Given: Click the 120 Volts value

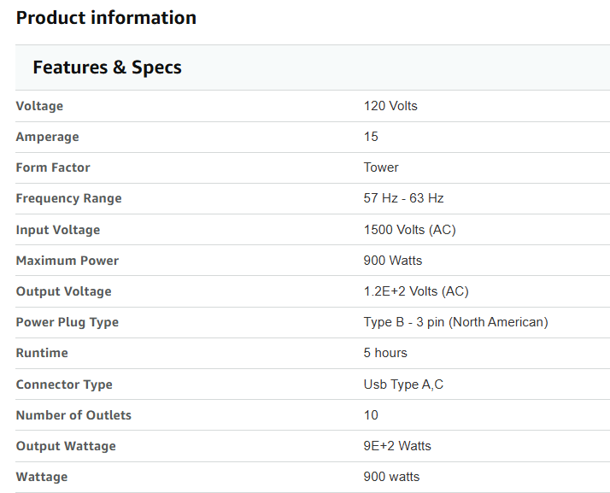Looking at the screenshot, I should [x=390, y=106].
